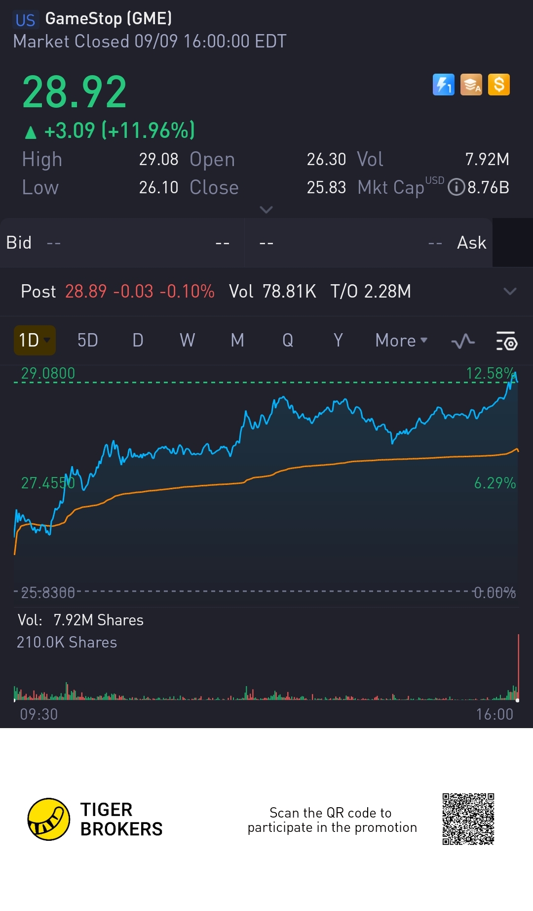Screen dimensions: 533x911
Task: Tap the closing volume spike bar
Action: 518,667
